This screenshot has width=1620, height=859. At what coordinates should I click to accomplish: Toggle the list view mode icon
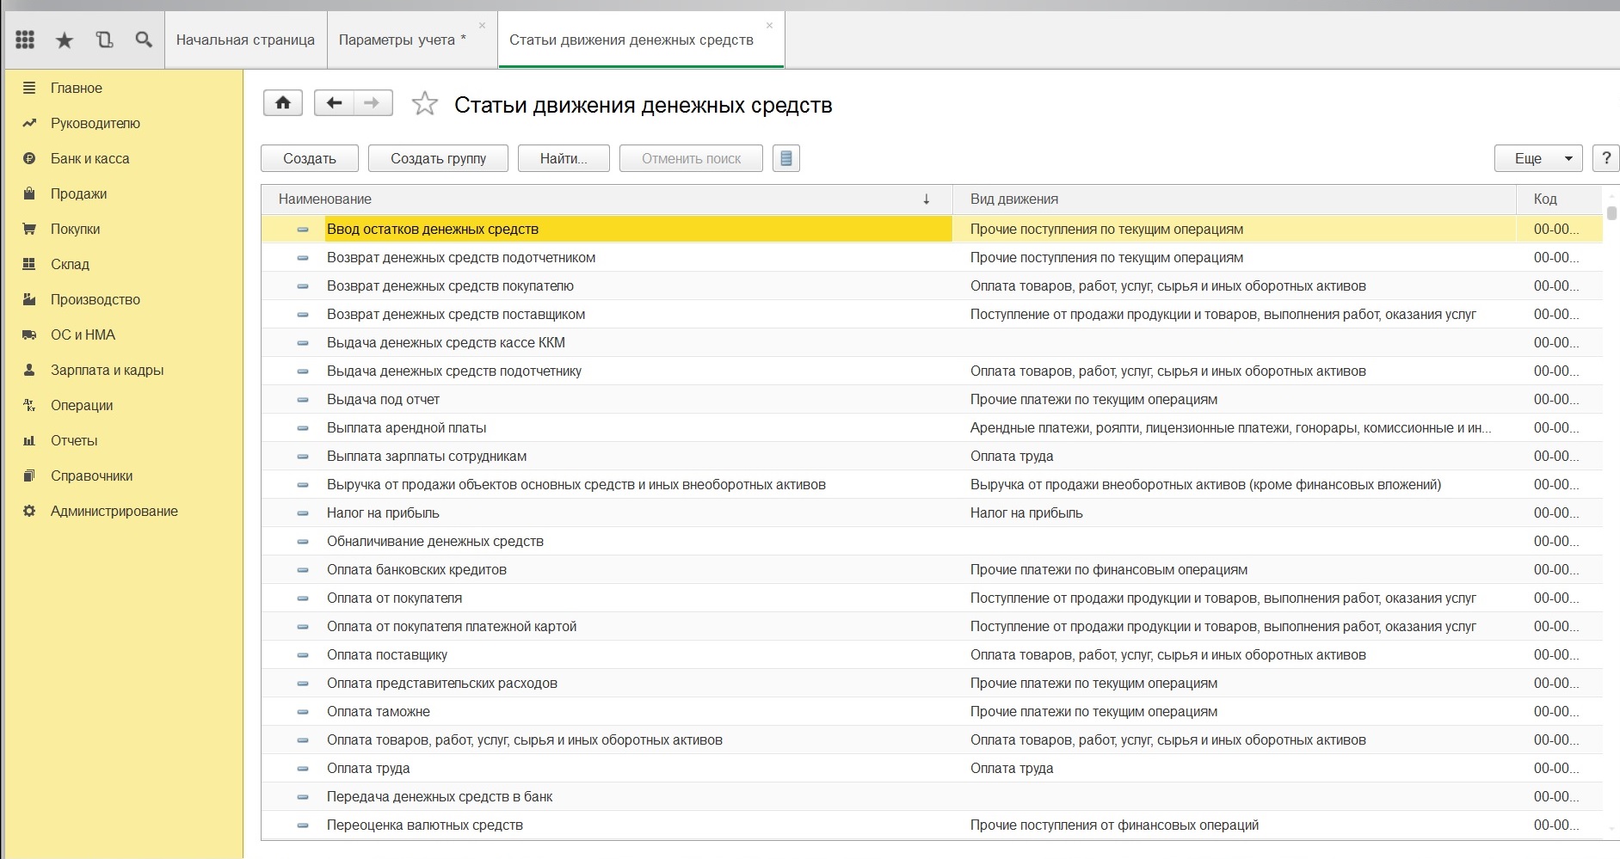(x=786, y=158)
